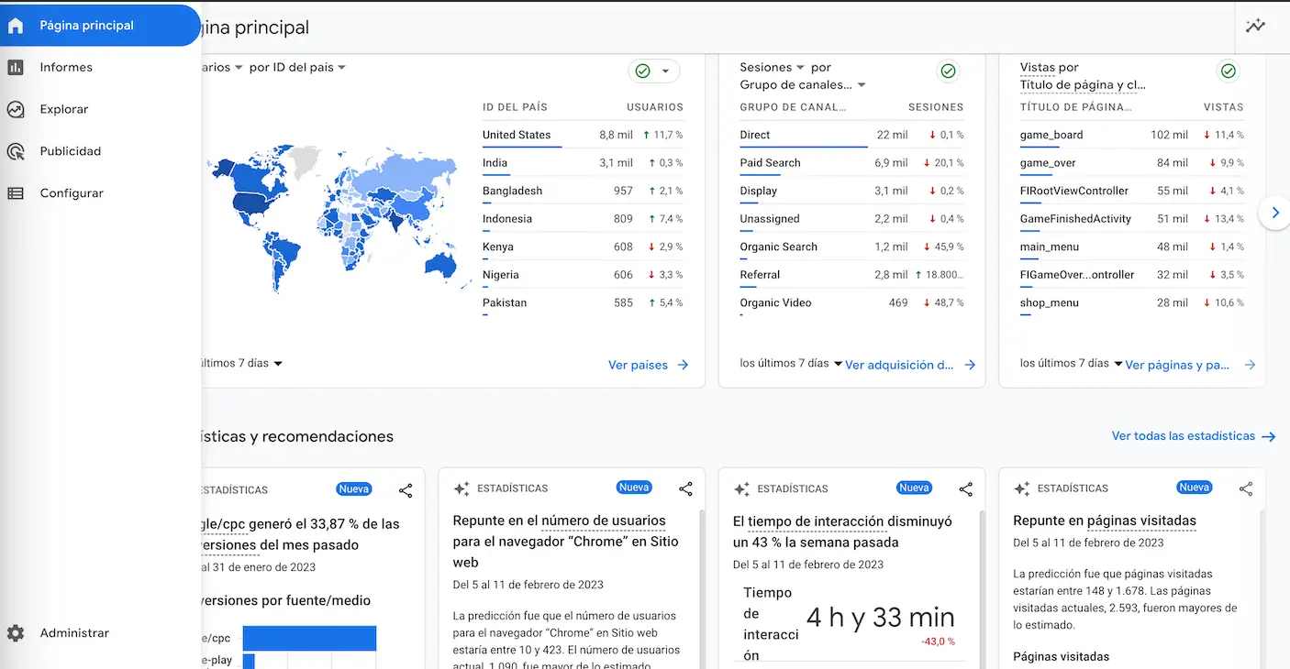Share the Repunte en páginas visitadas card

[x=1245, y=489]
